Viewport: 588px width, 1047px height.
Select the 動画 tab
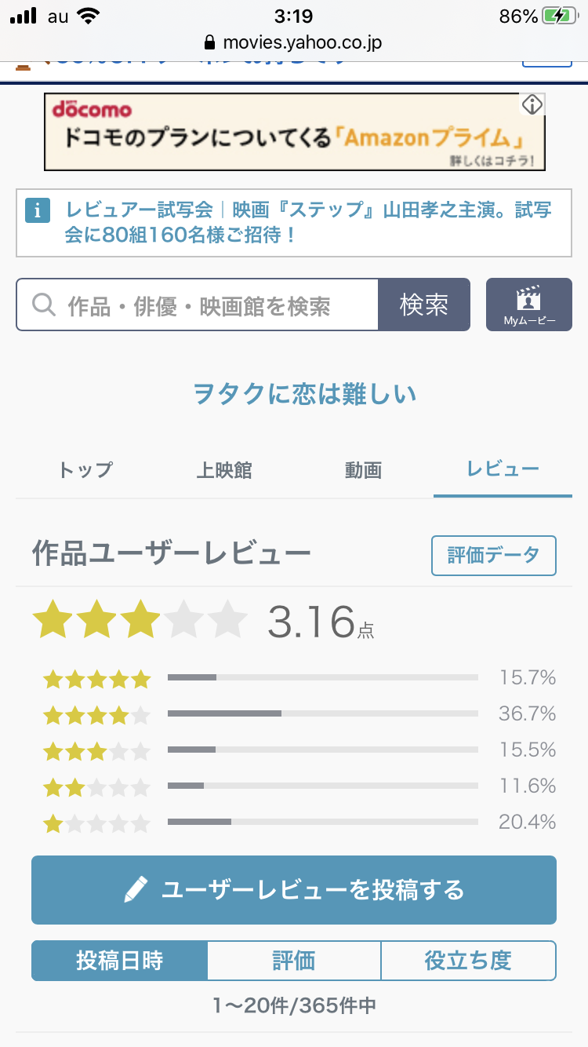point(363,470)
